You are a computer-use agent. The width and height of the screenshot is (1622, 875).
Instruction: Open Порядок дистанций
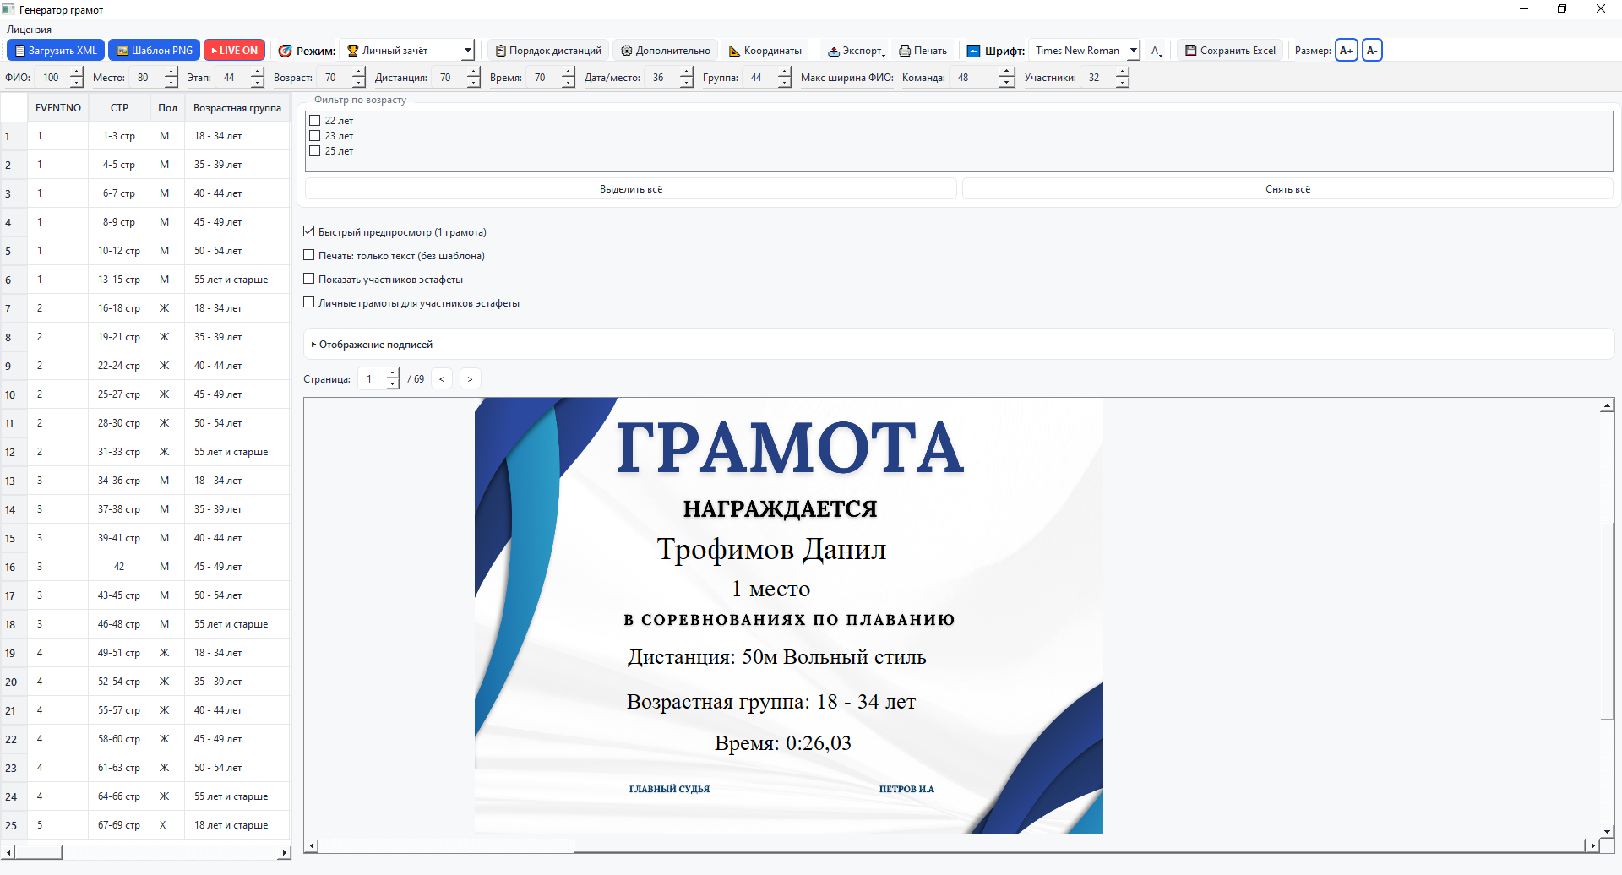point(548,51)
